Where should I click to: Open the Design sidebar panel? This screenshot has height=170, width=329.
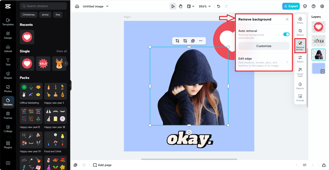8,35
